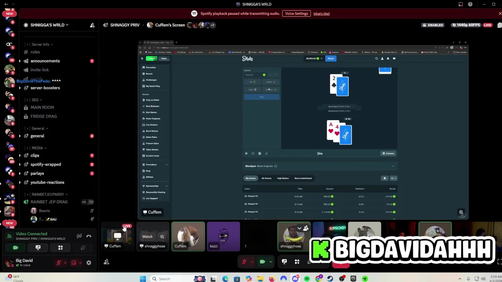Screen dimensions: 502x282
Task: Open the spotify-wrapped channel
Action: [x=45, y=164]
